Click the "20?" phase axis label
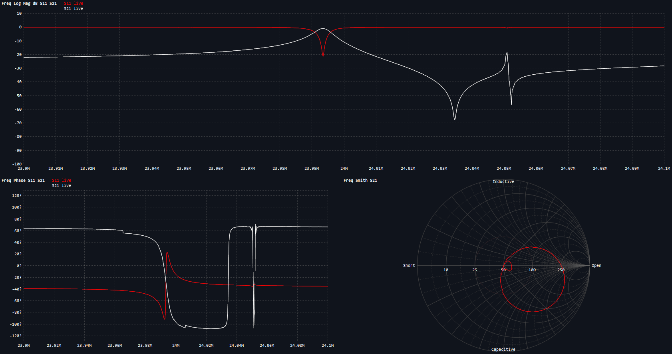The image size is (672, 354). (18, 254)
